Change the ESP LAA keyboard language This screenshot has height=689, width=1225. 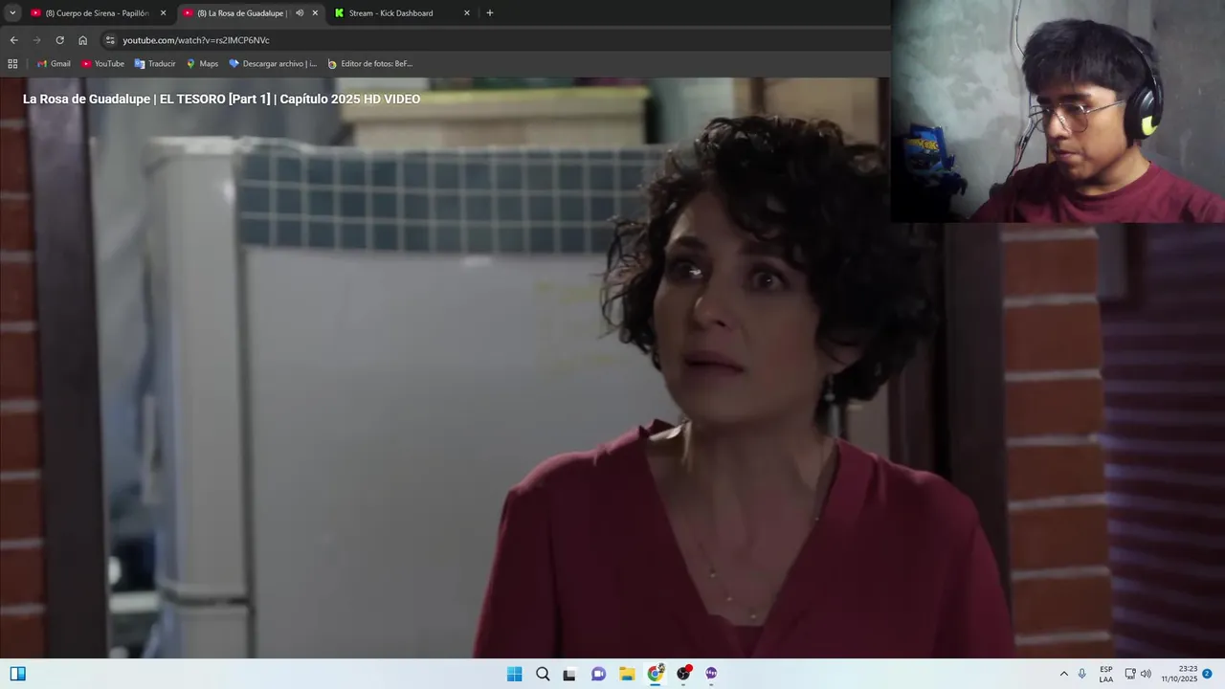pyautogui.click(x=1106, y=674)
